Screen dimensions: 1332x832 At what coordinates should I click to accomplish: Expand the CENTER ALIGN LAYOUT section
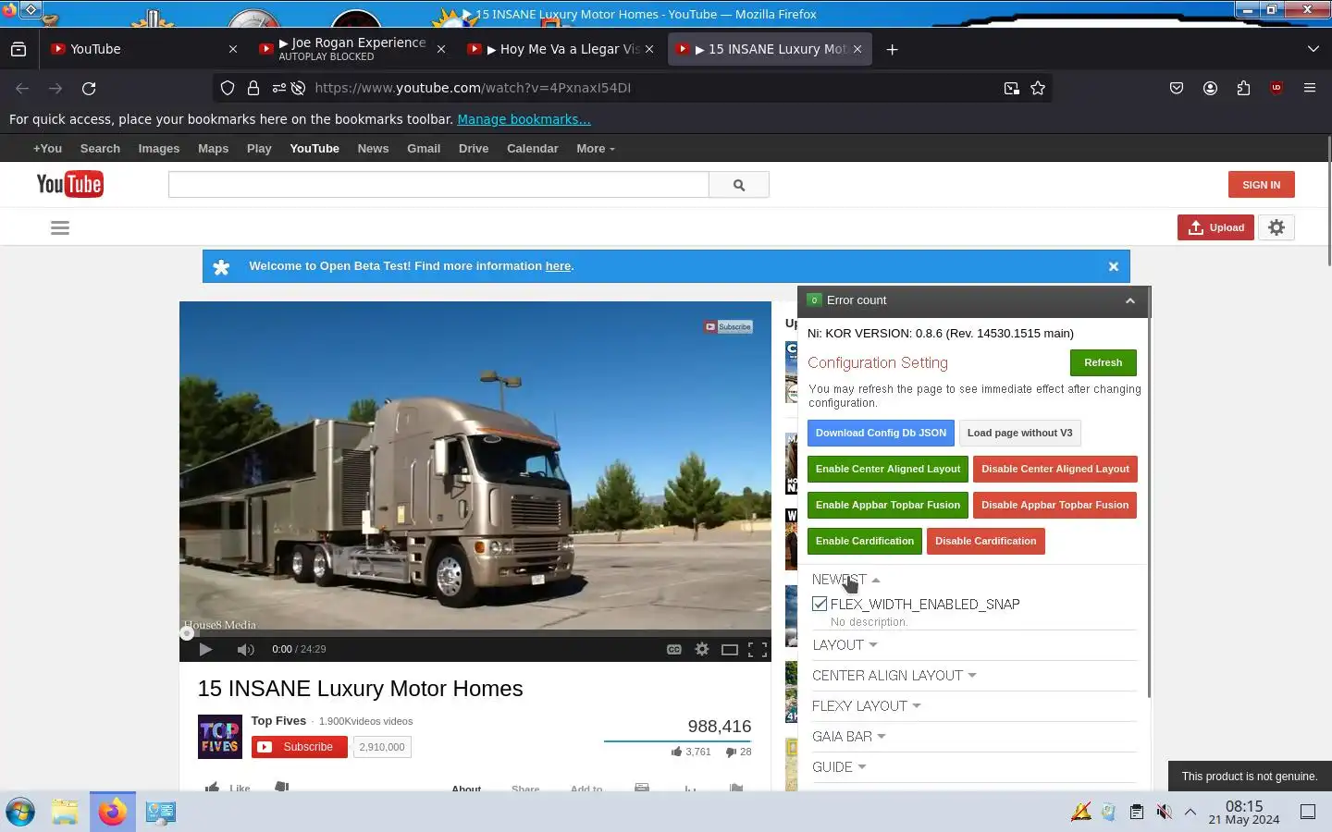pyautogui.click(x=894, y=675)
